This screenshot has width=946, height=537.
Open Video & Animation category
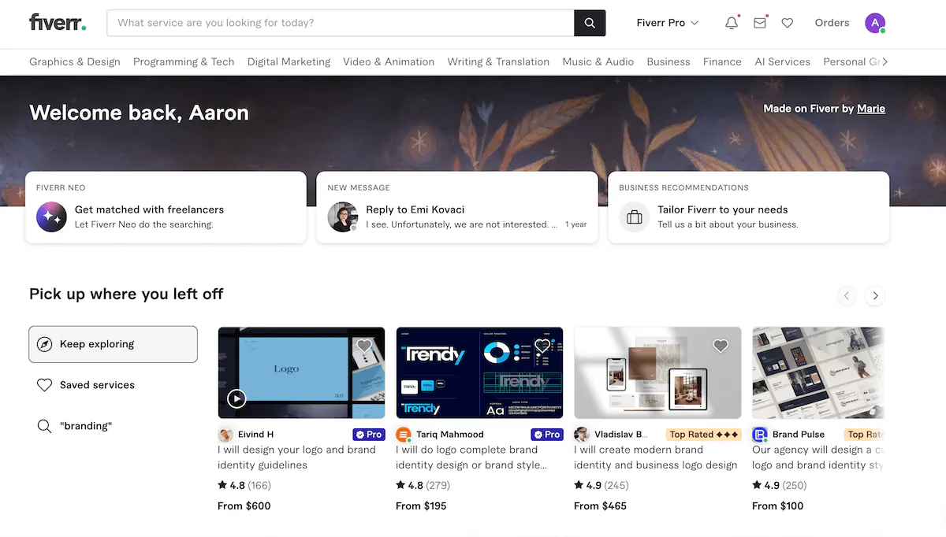(389, 61)
